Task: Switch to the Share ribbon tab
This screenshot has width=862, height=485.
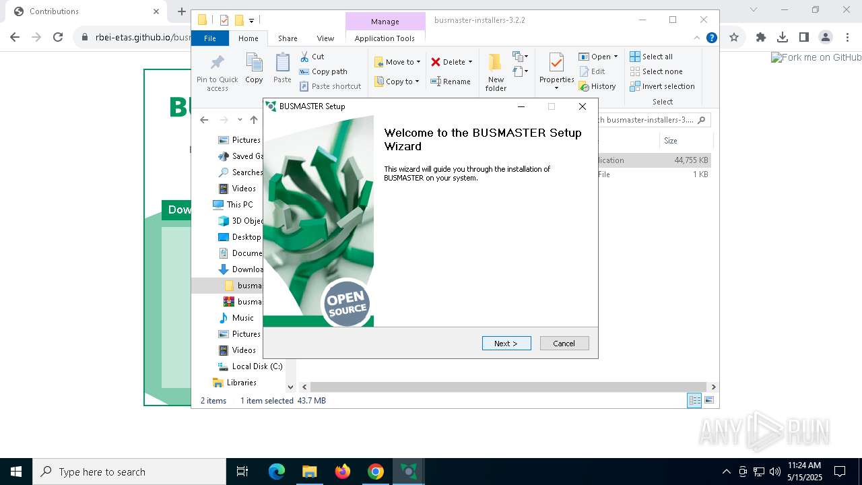Action: click(288, 38)
